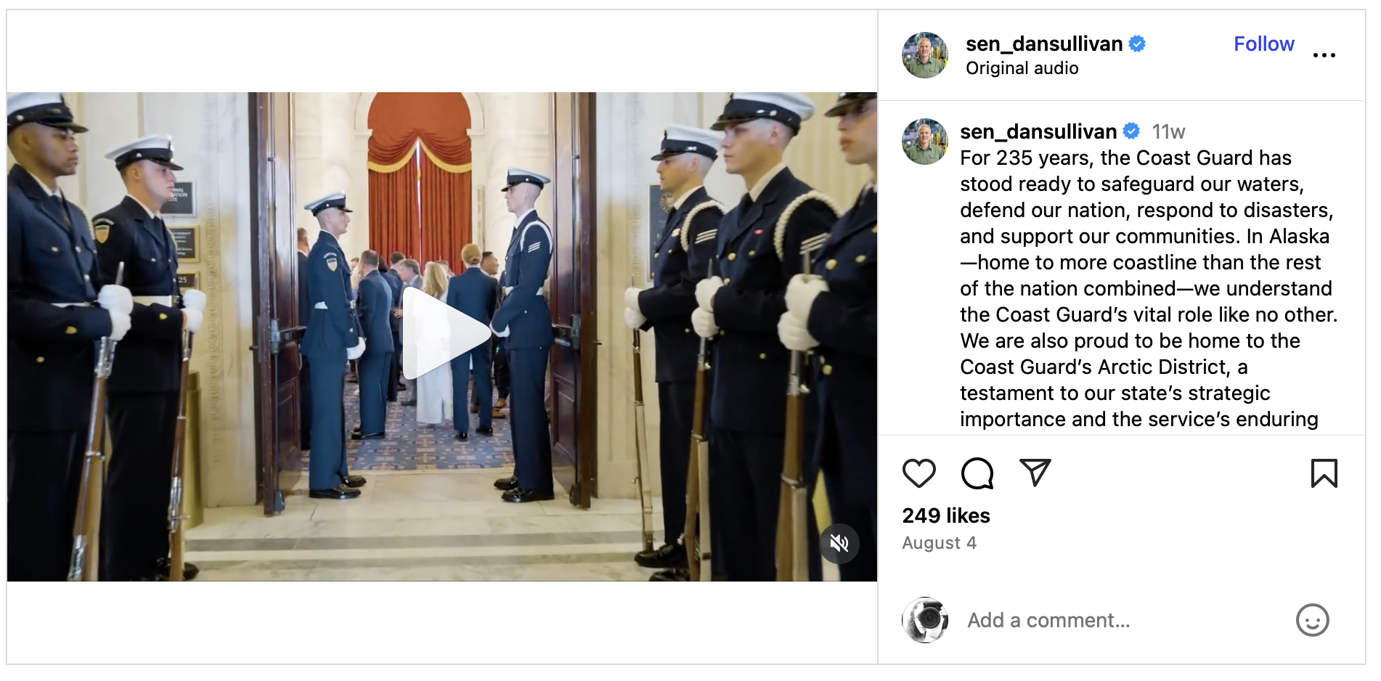Open sen_dansullivan profile from header username
Screen dimensions: 1381x681
click(x=1044, y=44)
